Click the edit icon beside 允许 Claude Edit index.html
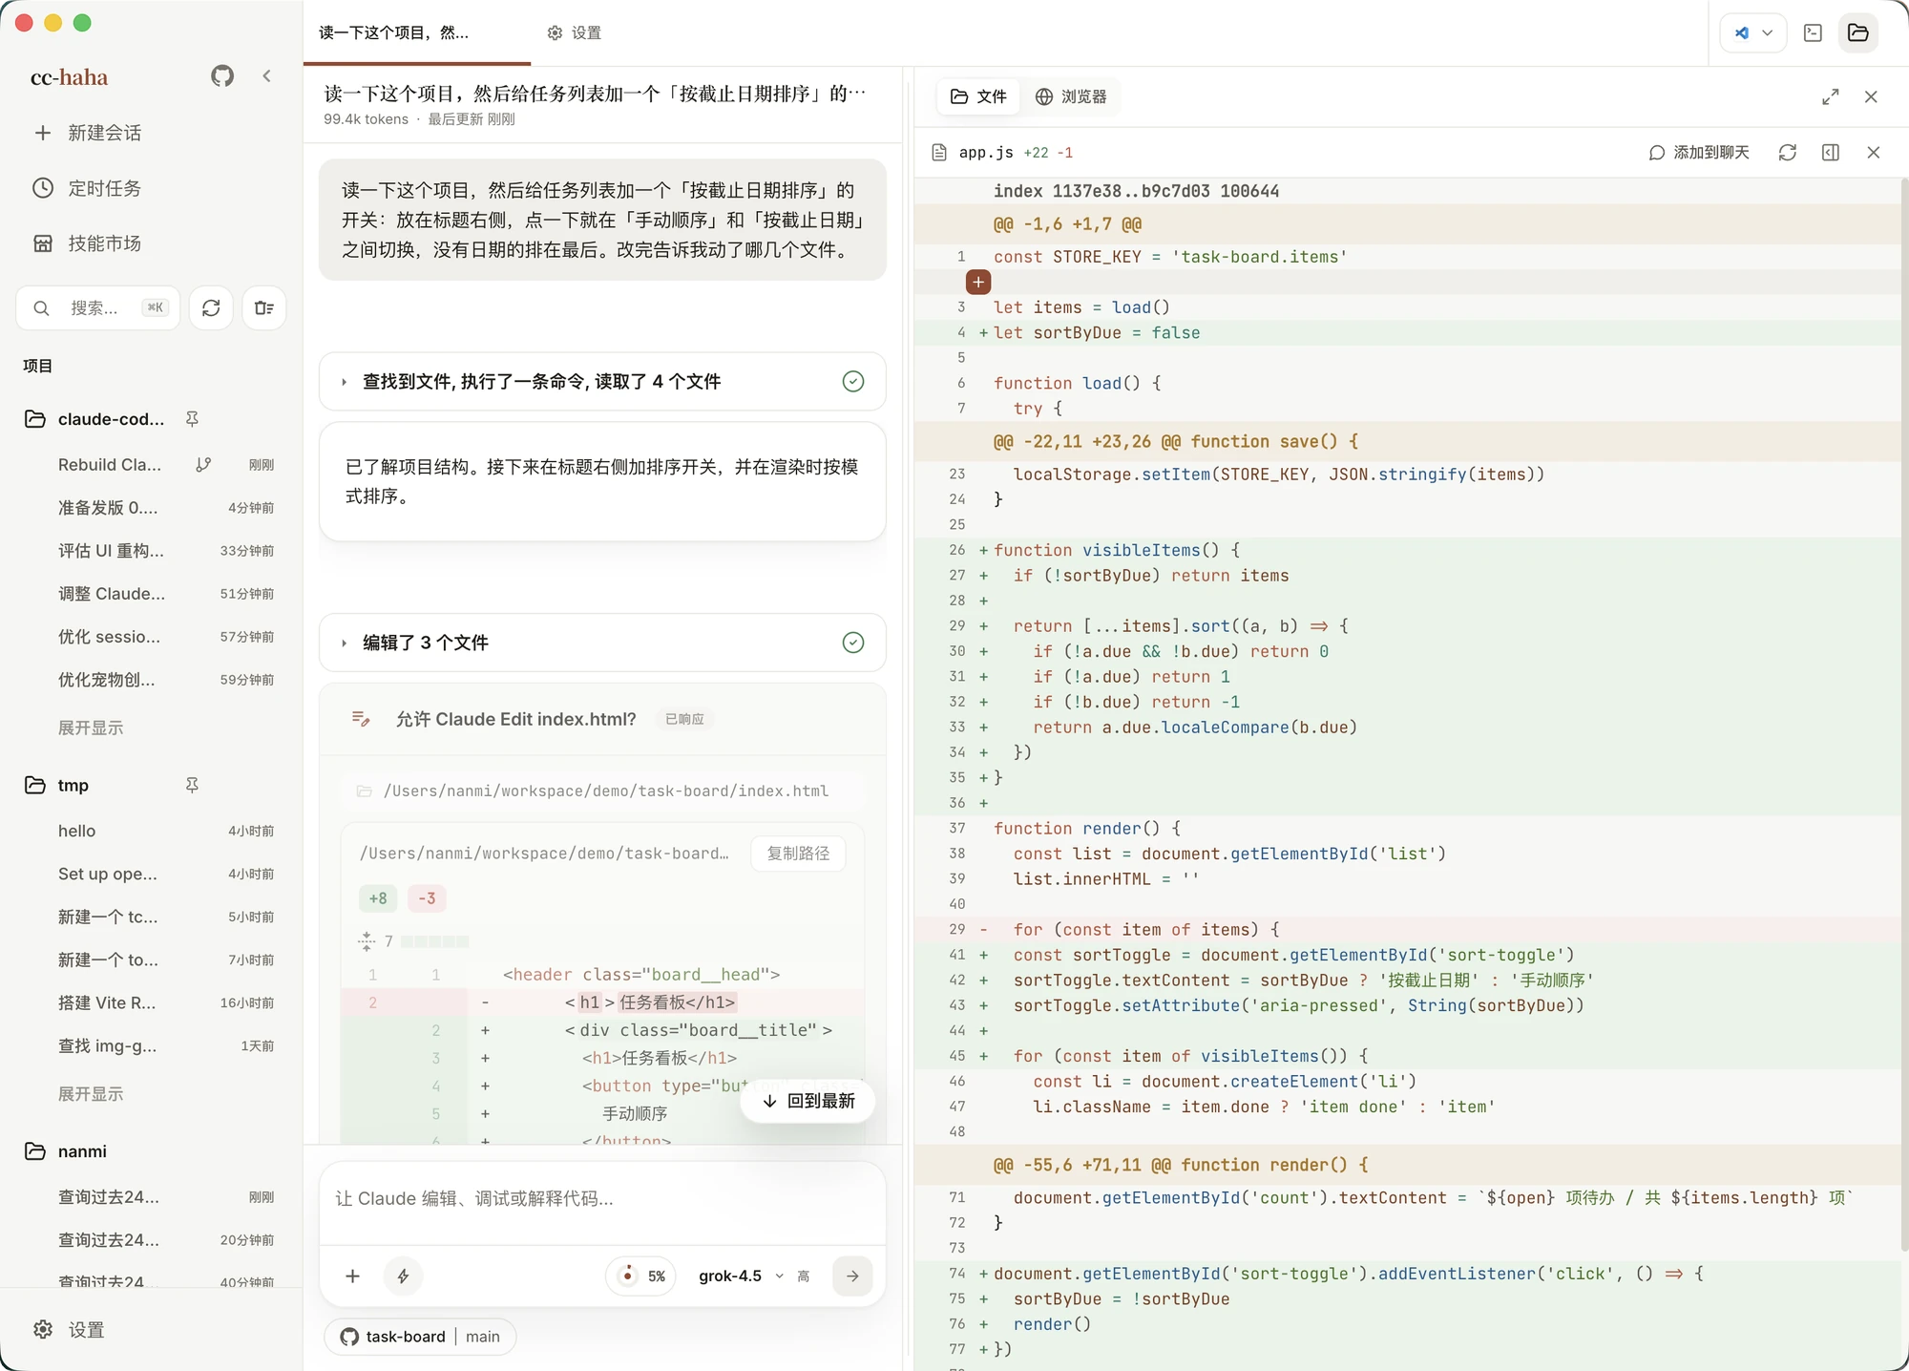 (361, 718)
